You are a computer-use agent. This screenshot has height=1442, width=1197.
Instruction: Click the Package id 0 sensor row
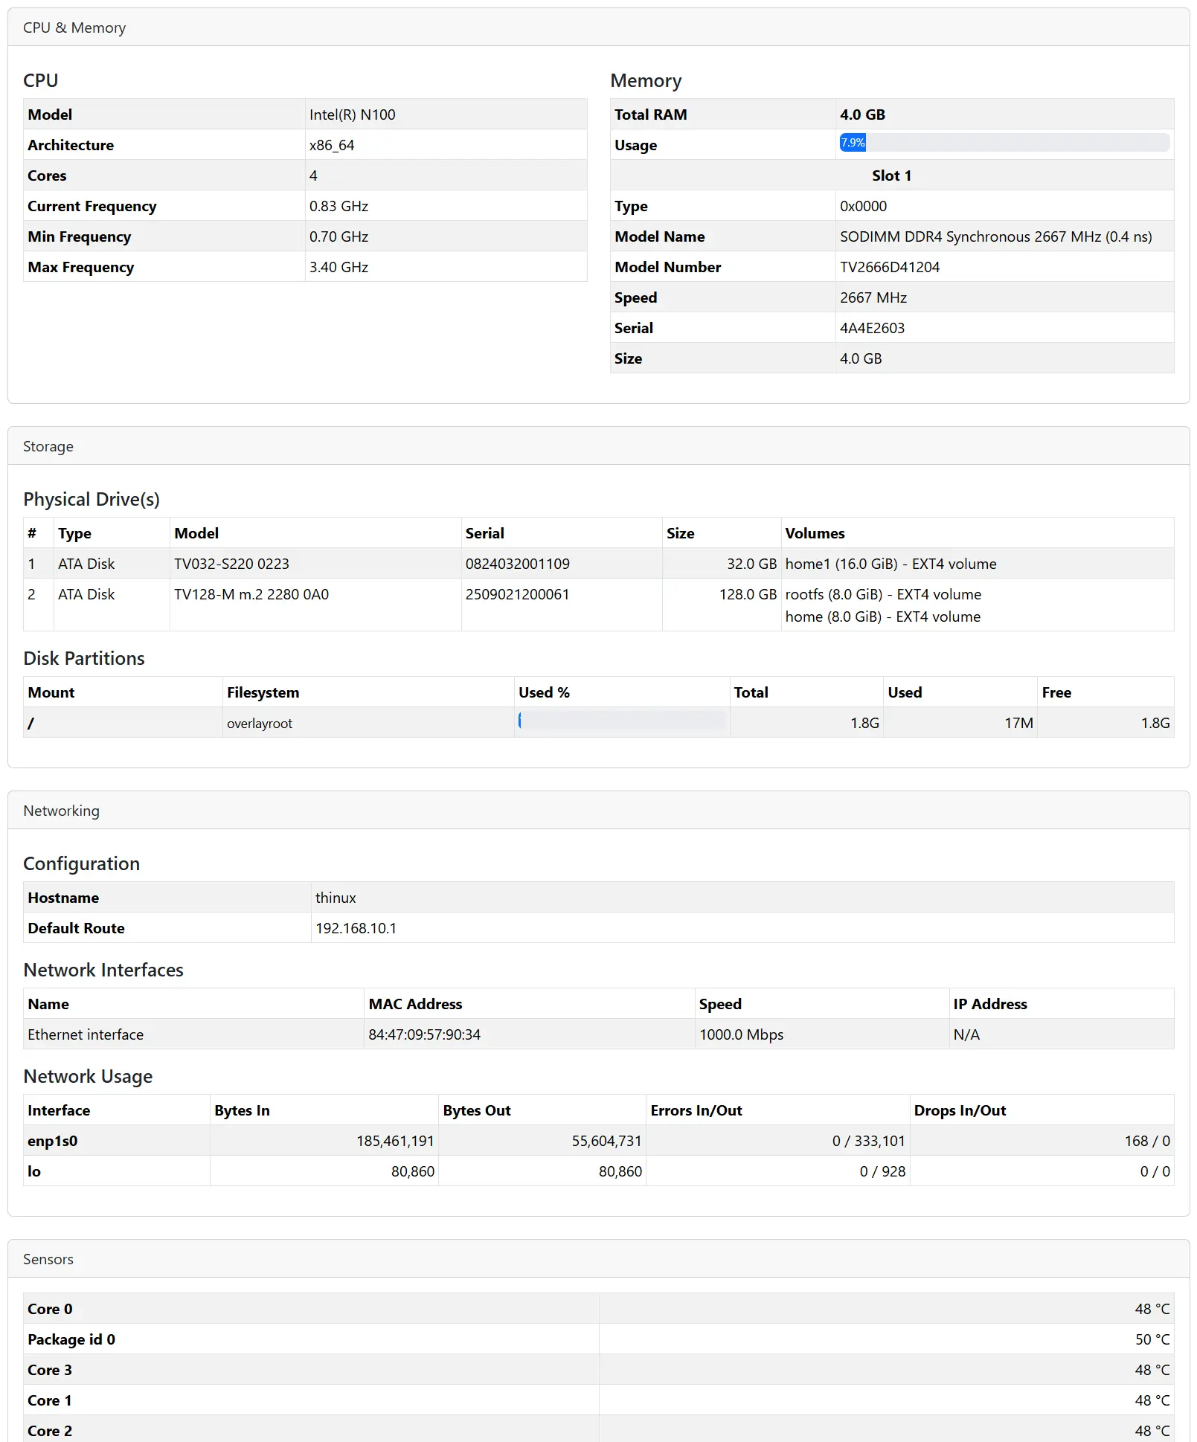point(71,1339)
